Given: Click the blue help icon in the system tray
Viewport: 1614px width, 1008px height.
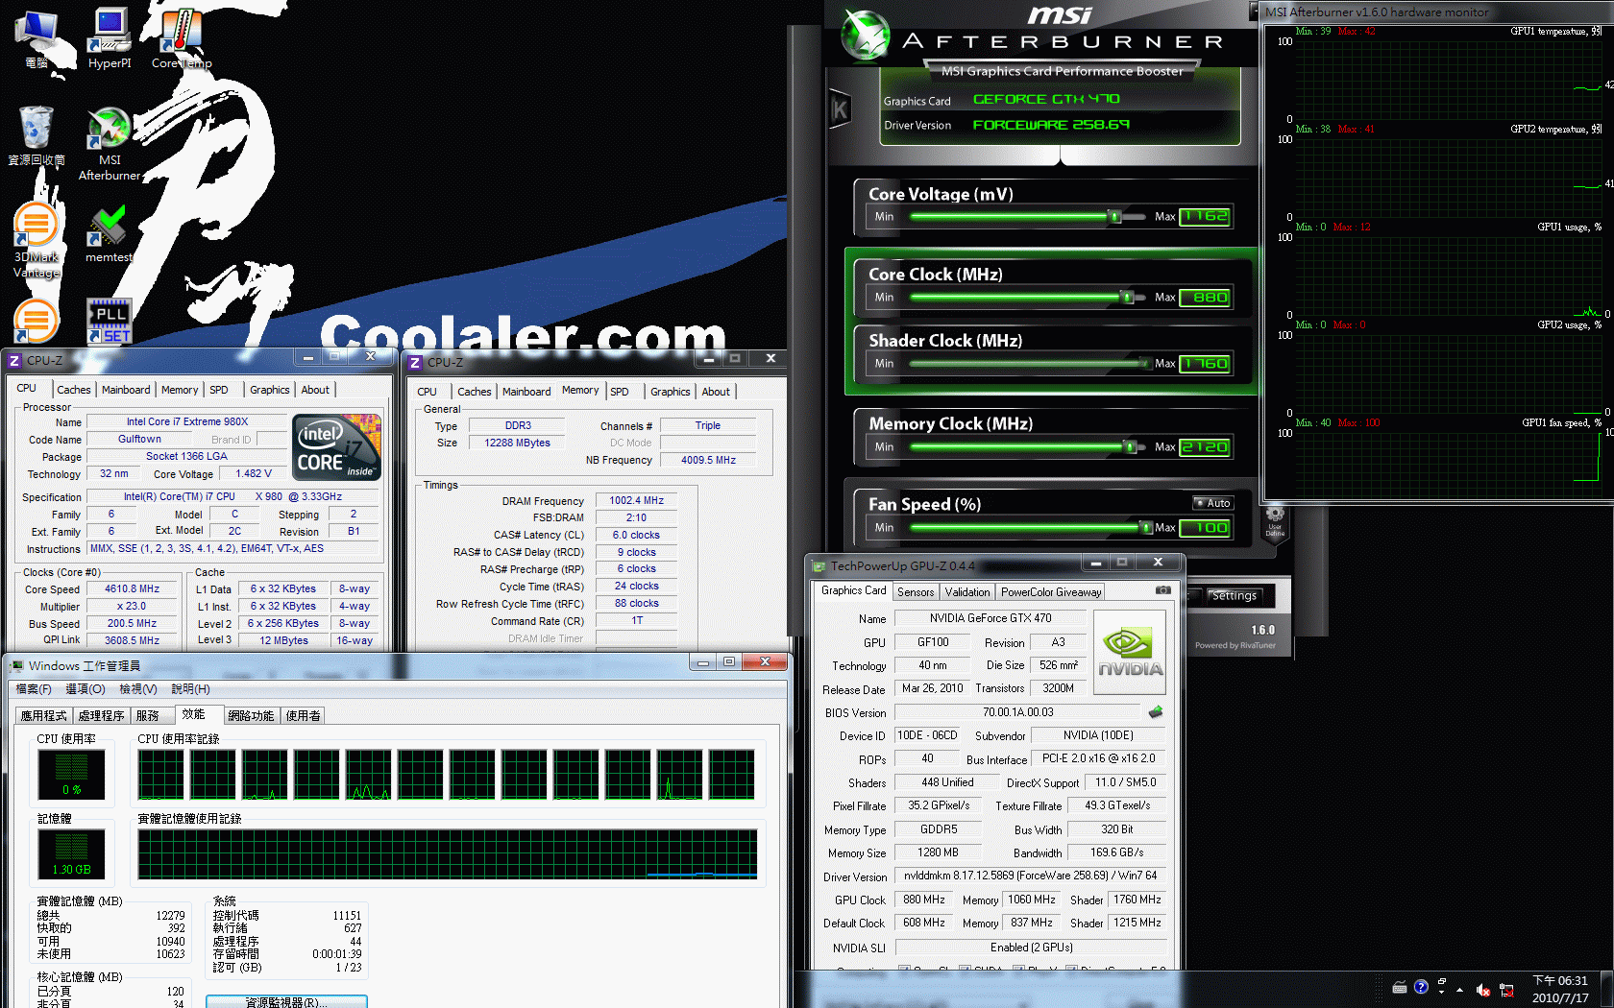Looking at the screenshot, I should click(x=1421, y=987).
